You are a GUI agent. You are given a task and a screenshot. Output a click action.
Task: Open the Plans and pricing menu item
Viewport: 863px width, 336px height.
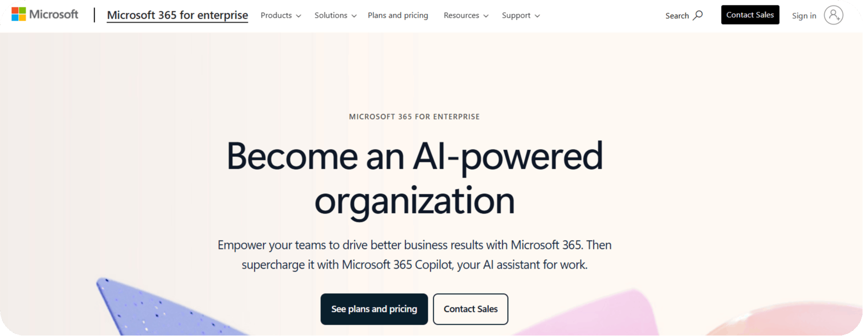397,15
